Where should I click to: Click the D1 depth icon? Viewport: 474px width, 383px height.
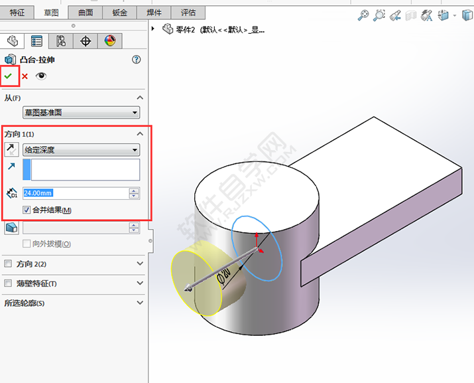12,193
